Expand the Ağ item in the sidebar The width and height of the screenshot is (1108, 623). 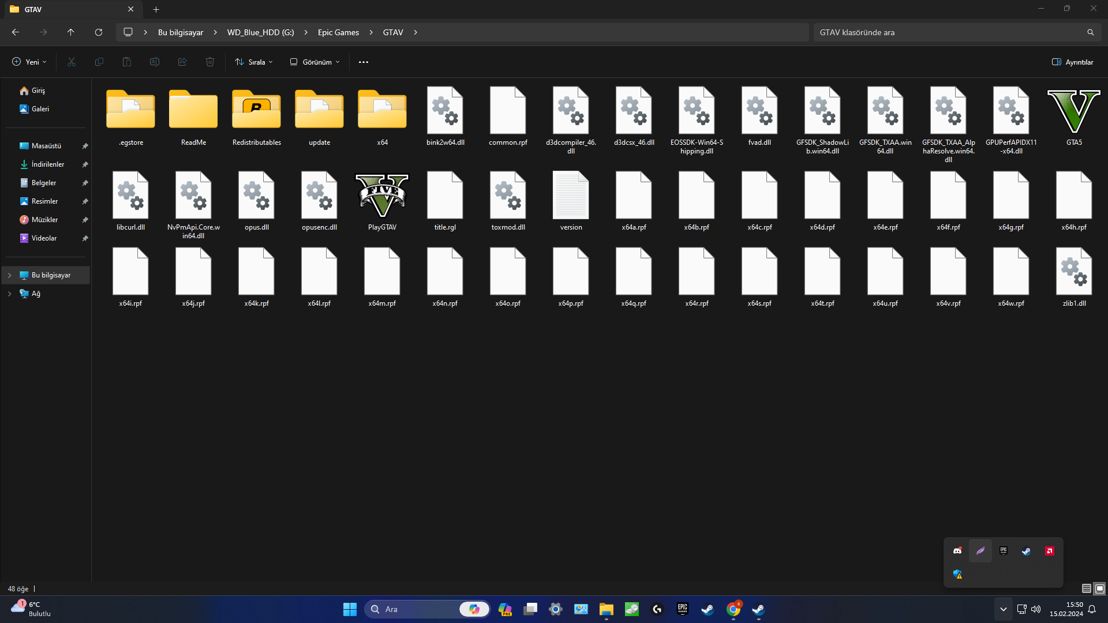[9, 294]
